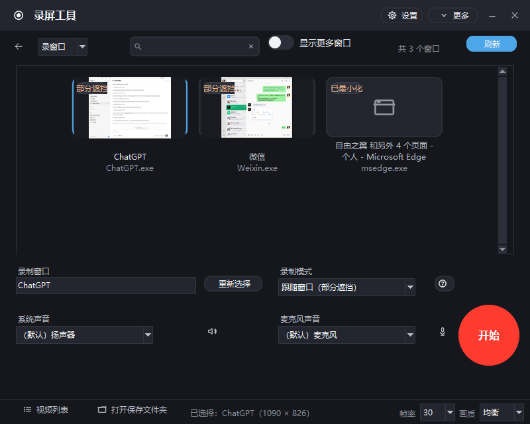Click the 已选择 ChatGPT status text
This screenshot has height=424, width=530.
coord(250,413)
